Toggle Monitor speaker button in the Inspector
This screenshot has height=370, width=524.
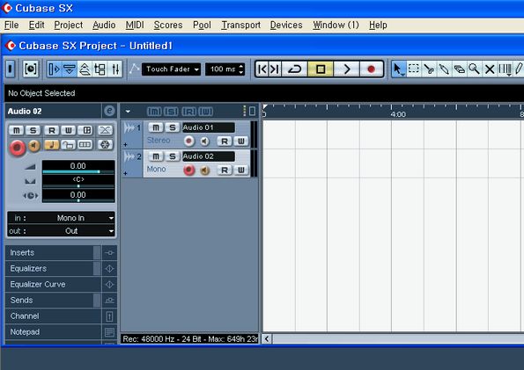click(33, 145)
